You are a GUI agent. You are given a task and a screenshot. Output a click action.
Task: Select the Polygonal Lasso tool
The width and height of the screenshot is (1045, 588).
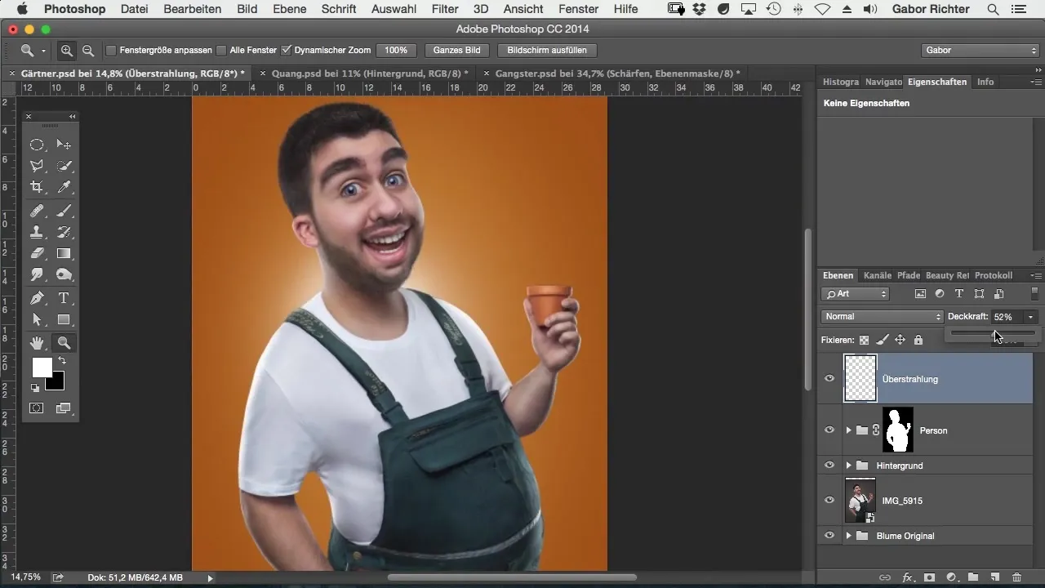point(37,166)
